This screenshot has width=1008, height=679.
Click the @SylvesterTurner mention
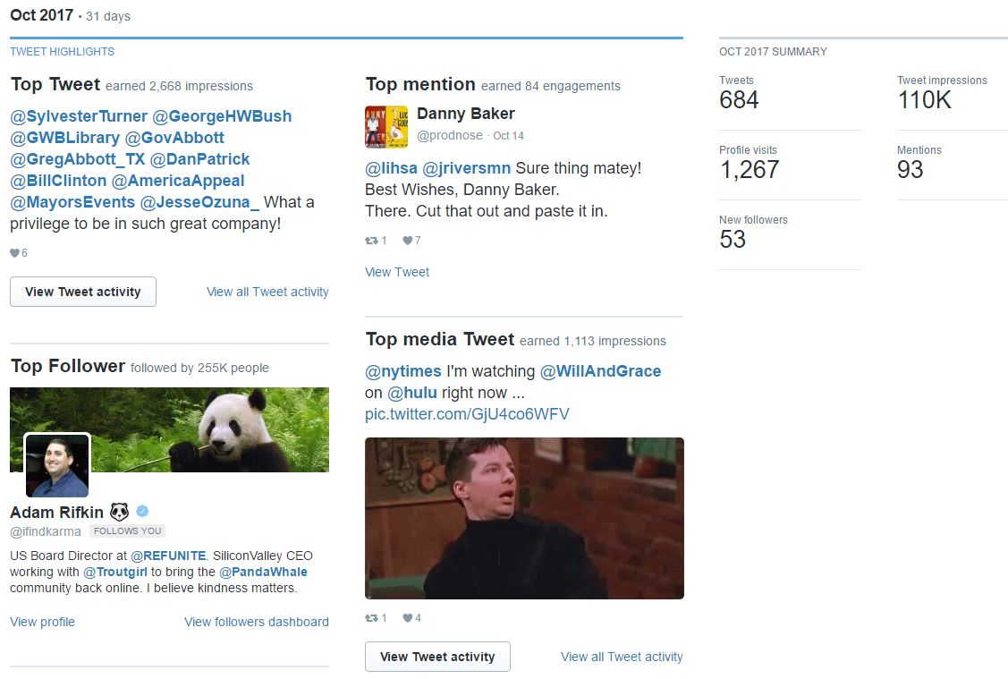pyautogui.click(x=79, y=116)
